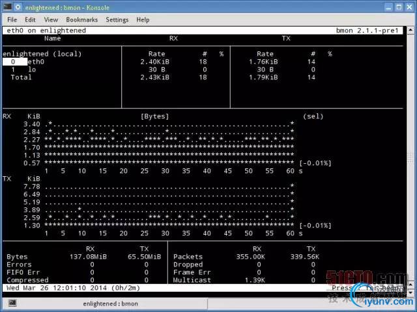Open the Edit menu
The image size is (417, 312).
tap(30, 19)
